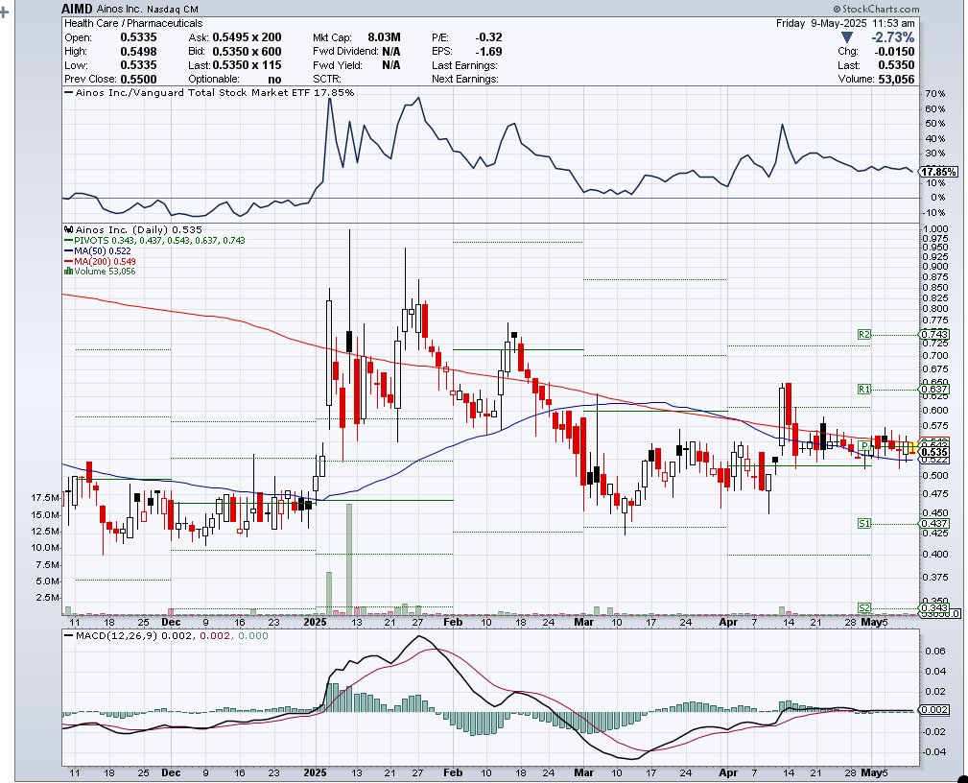Click 'Feb' on the MACD panel date axis
The width and height of the screenshot is (968, 783).
point(453,773)
